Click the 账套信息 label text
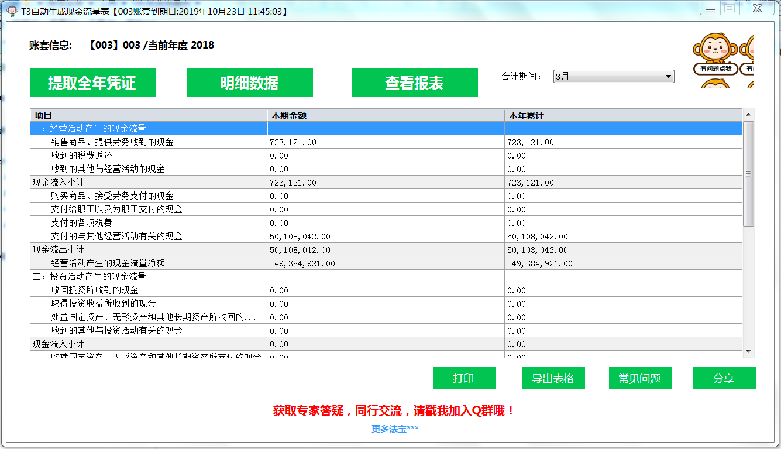Image resolution: width=781 pixels, height=449 pixels. tap(50, 45)
